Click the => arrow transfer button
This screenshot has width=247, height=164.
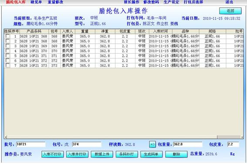[x=152, y=144]
